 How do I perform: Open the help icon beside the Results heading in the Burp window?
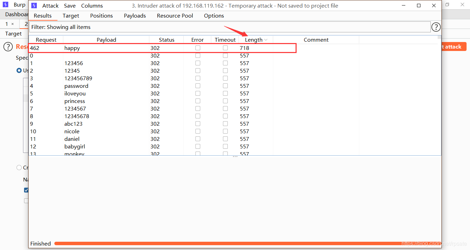point(8,47)
